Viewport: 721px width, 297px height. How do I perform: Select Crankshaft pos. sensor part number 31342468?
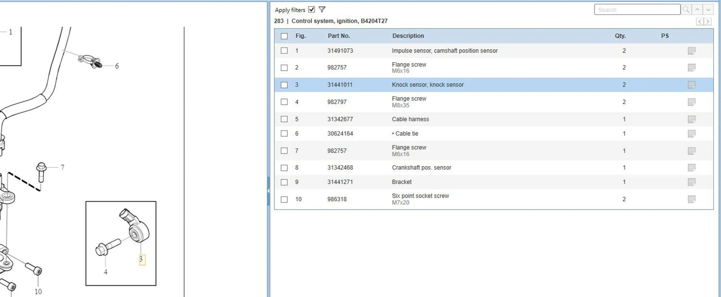click(340, 167)
